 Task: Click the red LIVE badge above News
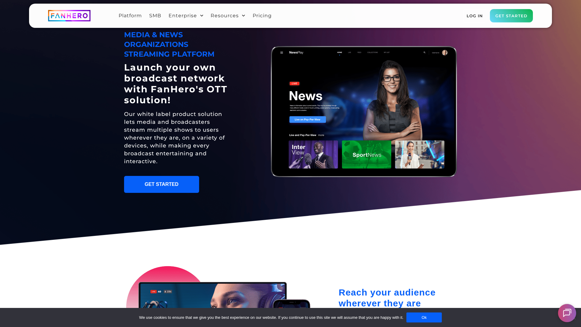click(x=294, y=84)
